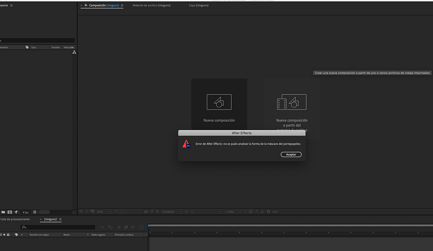Screen dimensions: 433x251
Task: Toggle the region of interest icon
Action: tap(186, 211)
